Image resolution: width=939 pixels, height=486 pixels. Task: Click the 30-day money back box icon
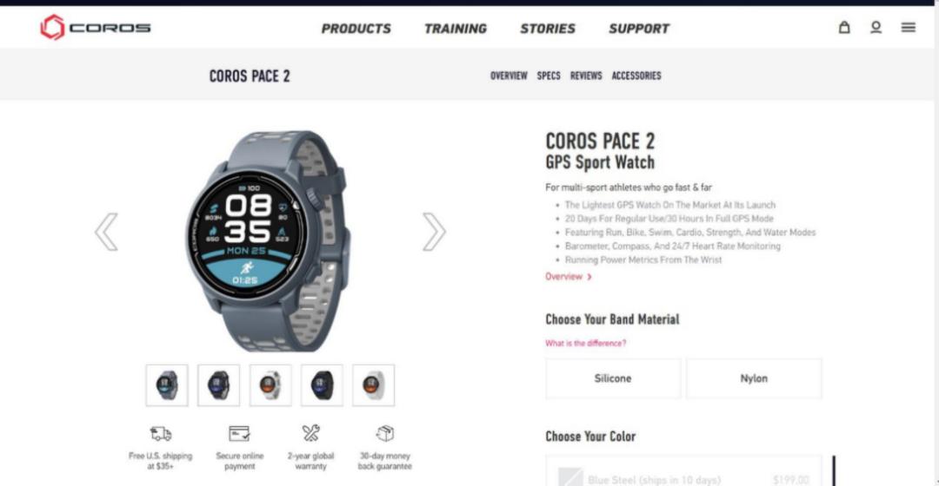(x=385, y=433)
